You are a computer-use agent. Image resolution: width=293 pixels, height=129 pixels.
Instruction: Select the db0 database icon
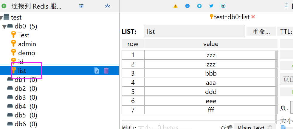pyautogui.click(x=10, y=26)
